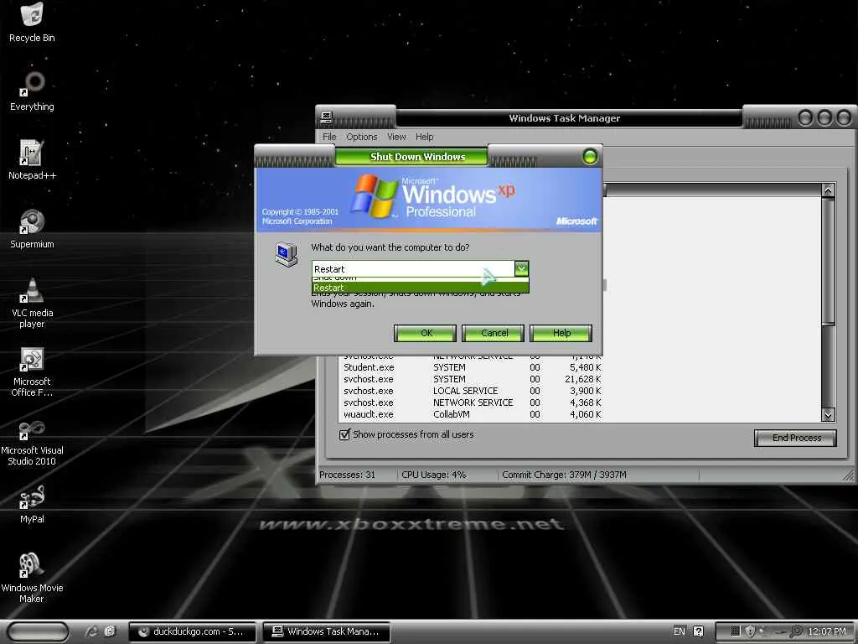Open the Start menu button
Screen dimensions: 858x644
(x=38, y=631)
